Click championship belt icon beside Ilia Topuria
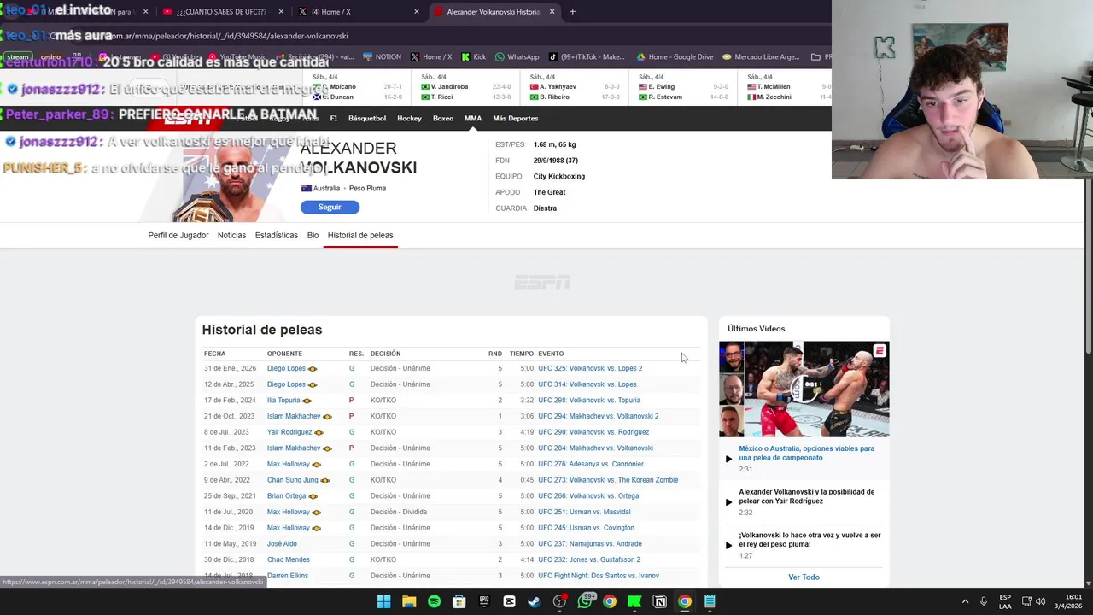 [x=307, y=401]
